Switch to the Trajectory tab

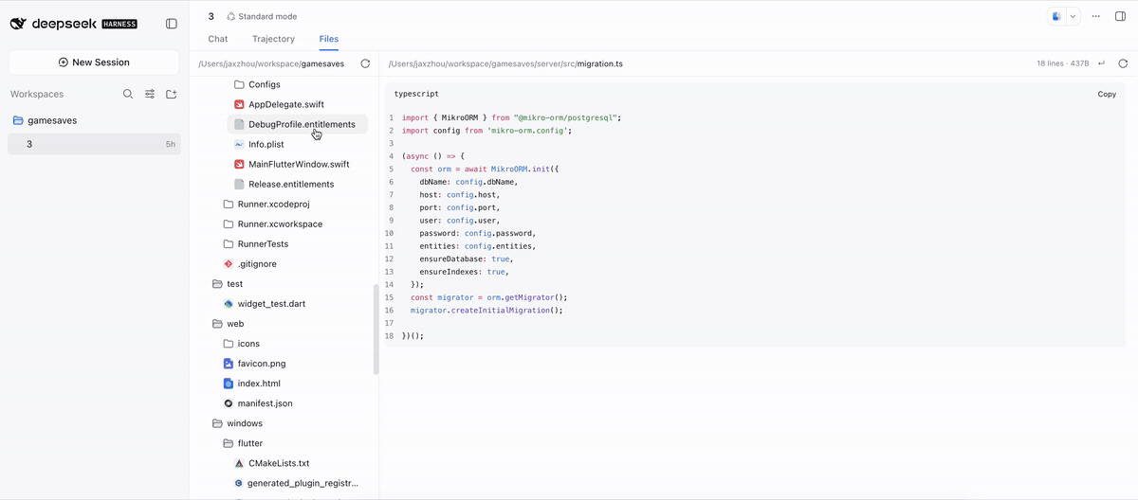pyautogui.click(x=273, y=39)
